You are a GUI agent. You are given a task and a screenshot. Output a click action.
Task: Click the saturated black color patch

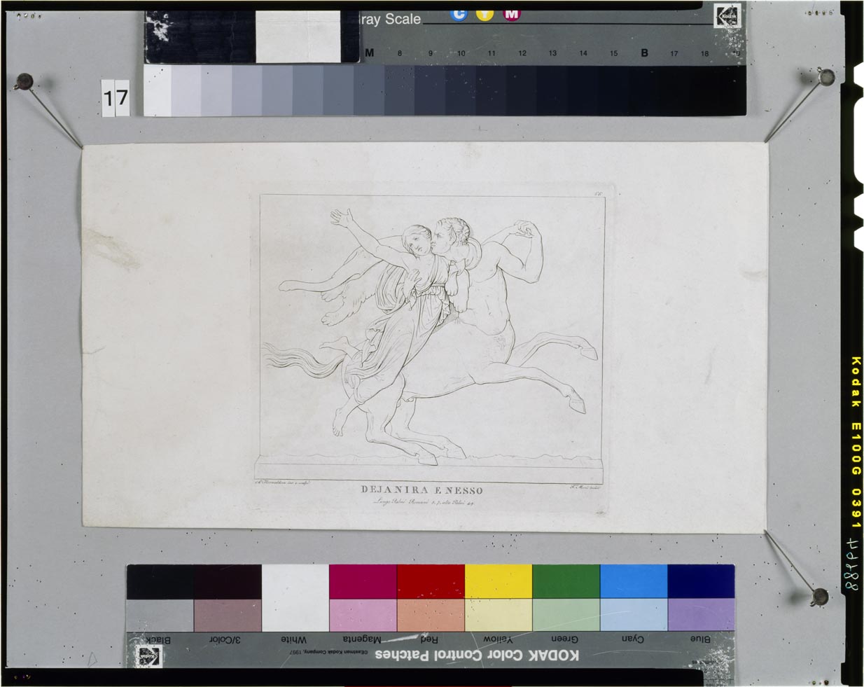tap(160, 582)
